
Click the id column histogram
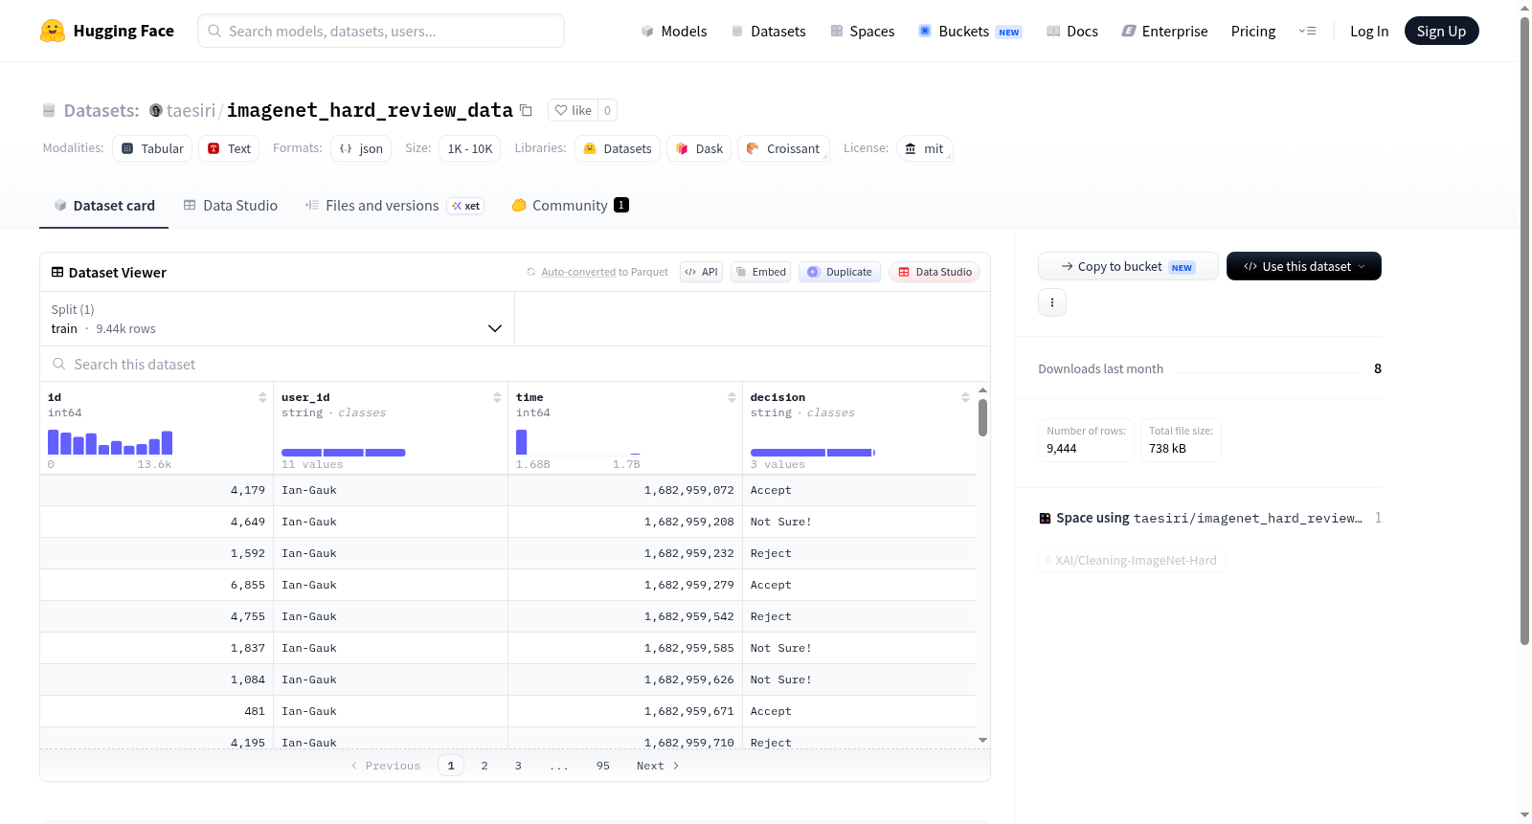point(110,442)
